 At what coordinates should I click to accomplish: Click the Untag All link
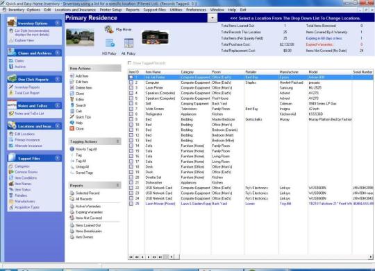click(82, 166)
